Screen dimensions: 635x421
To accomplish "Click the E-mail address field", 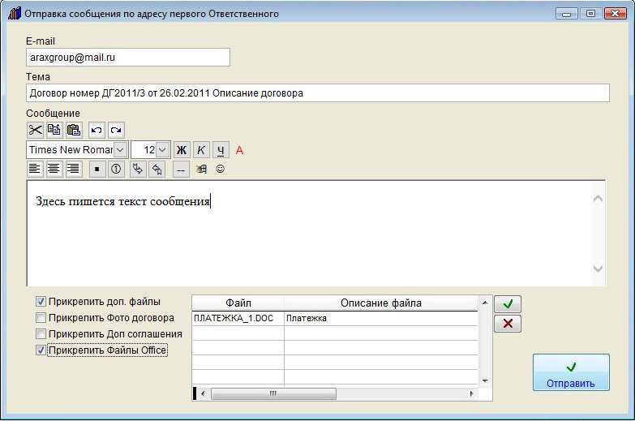I will click(128, 57).
